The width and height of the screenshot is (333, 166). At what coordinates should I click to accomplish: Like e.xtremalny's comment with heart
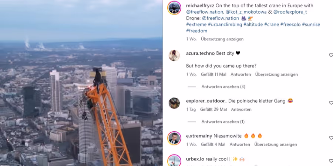click(331, 138)
